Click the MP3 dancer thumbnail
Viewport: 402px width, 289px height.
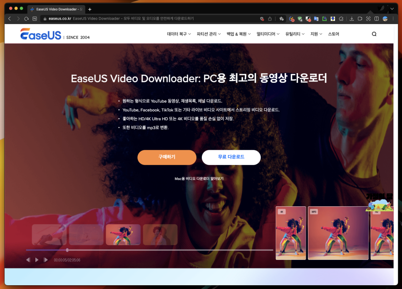click(x=338, y=233)
